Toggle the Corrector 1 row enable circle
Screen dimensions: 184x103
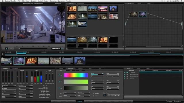click(124, 74)
